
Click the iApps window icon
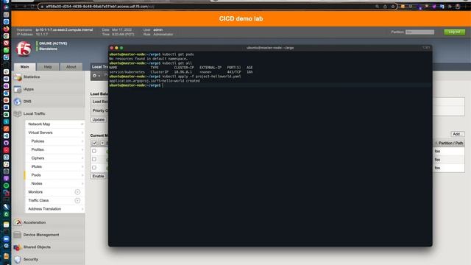pos(18,89)
